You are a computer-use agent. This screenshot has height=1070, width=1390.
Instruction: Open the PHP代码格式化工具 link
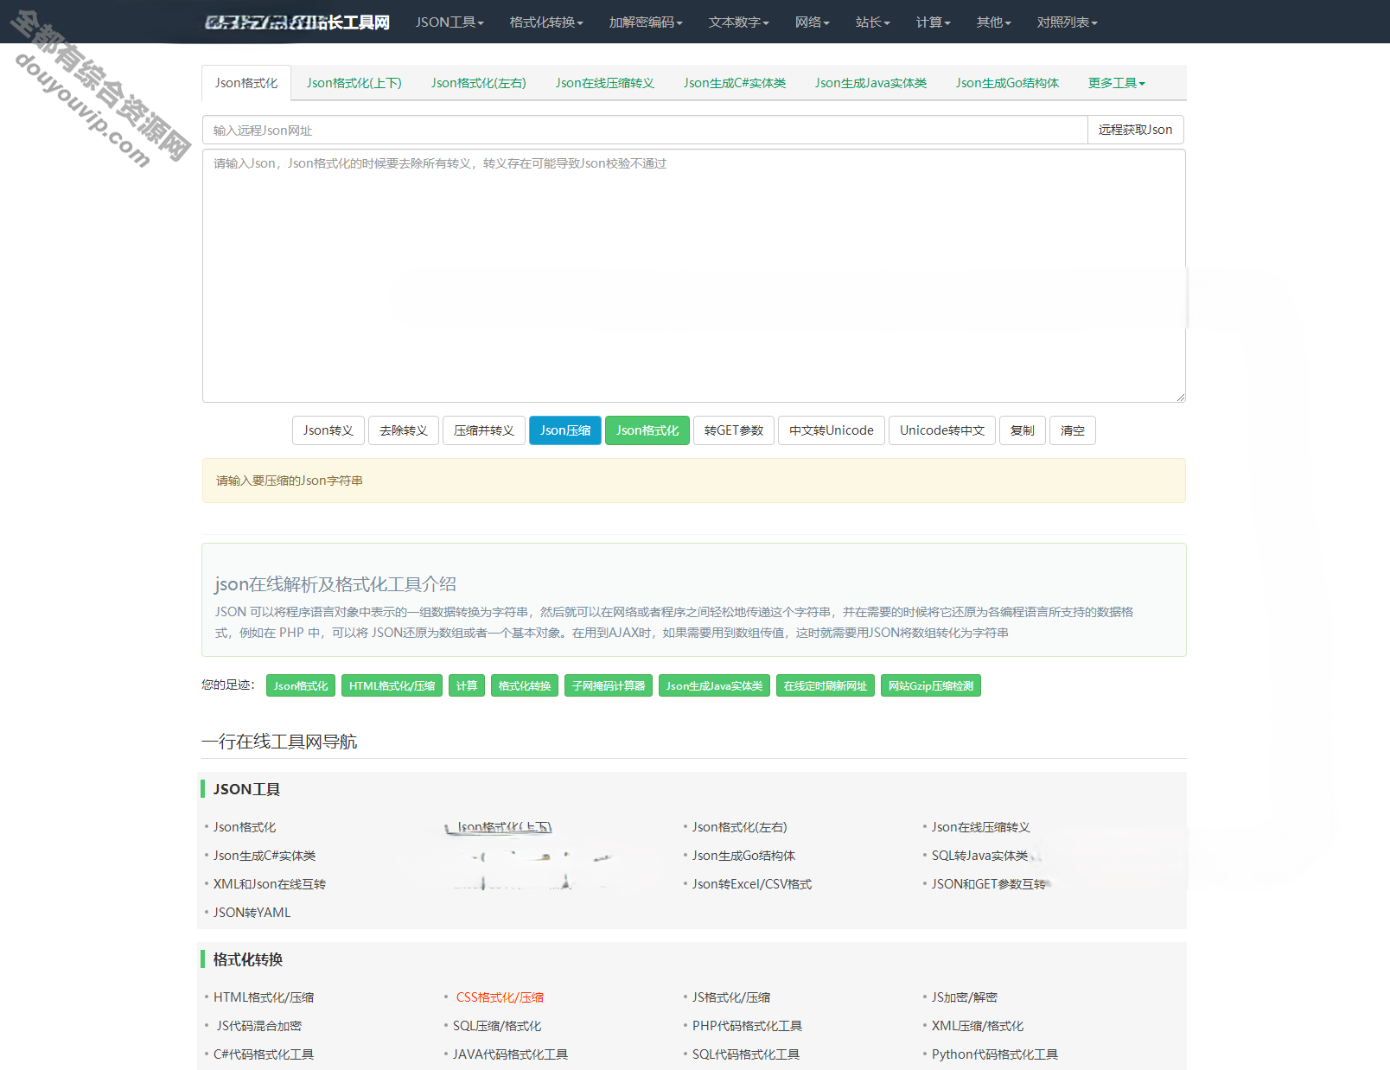click(x=747, y=1026)
